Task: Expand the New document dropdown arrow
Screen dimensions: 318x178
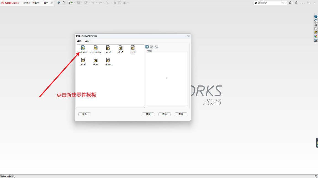Action: (x=67, y=3)
